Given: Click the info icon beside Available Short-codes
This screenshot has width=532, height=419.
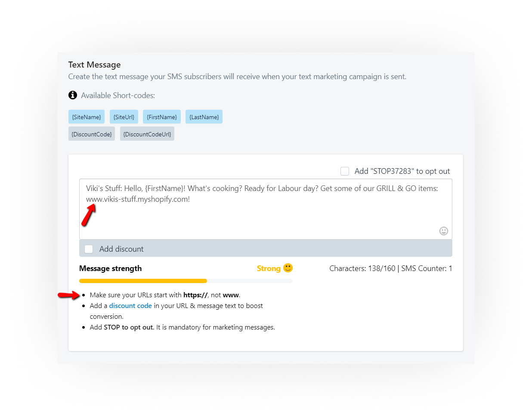Looking at the screenshot, I should coord(73,95).
